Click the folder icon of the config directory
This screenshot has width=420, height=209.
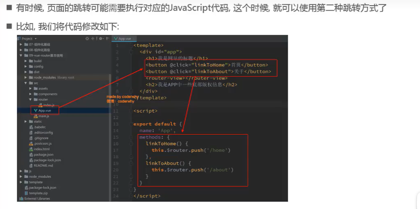(31, 67)
